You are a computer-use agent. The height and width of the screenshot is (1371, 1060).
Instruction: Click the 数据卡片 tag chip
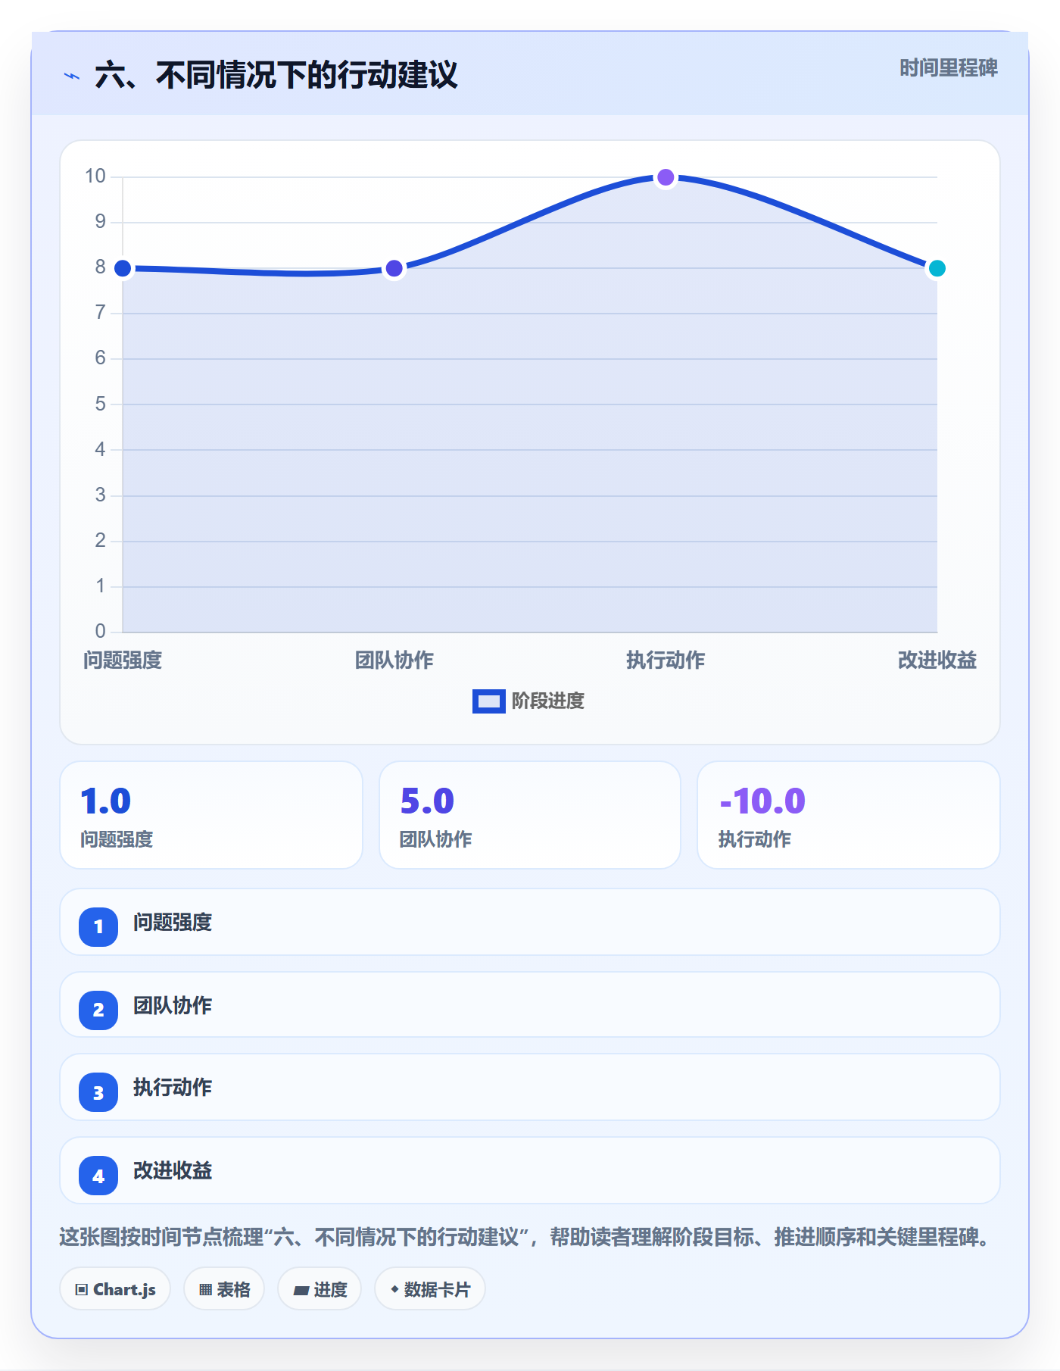(430, 1289)
